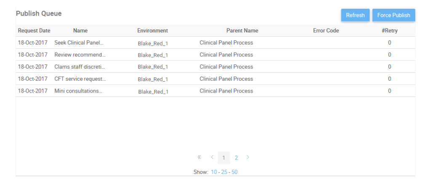Select the Mini consultations row

[78, 91]
